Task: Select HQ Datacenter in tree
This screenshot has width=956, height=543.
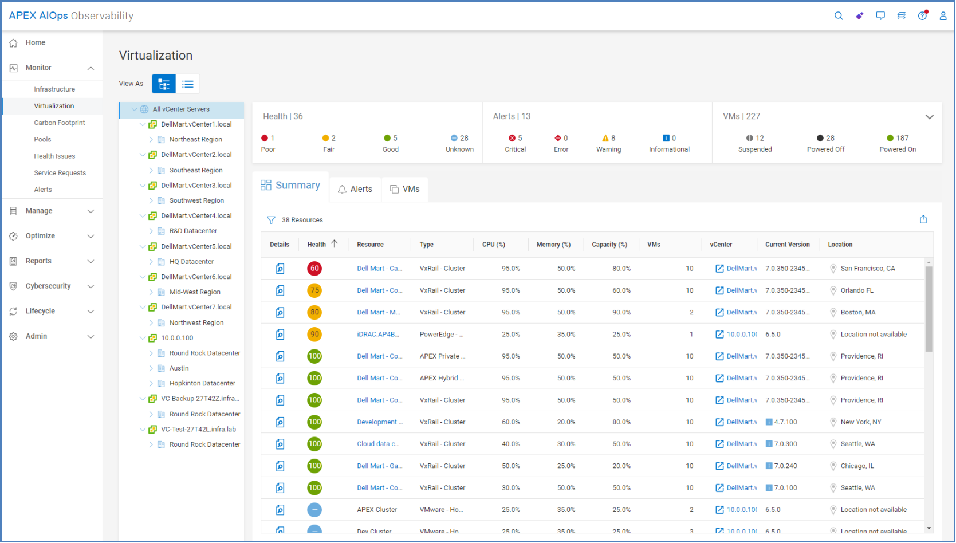Action: click(x=191, y=262)
